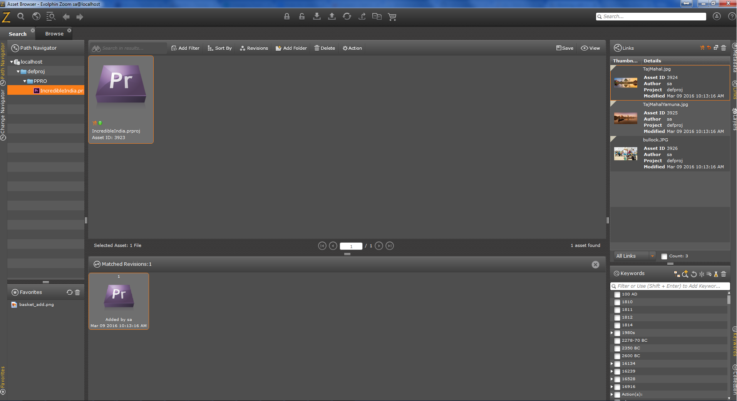
Task: Collapse the defproj tree node
Action: (18, 71)
